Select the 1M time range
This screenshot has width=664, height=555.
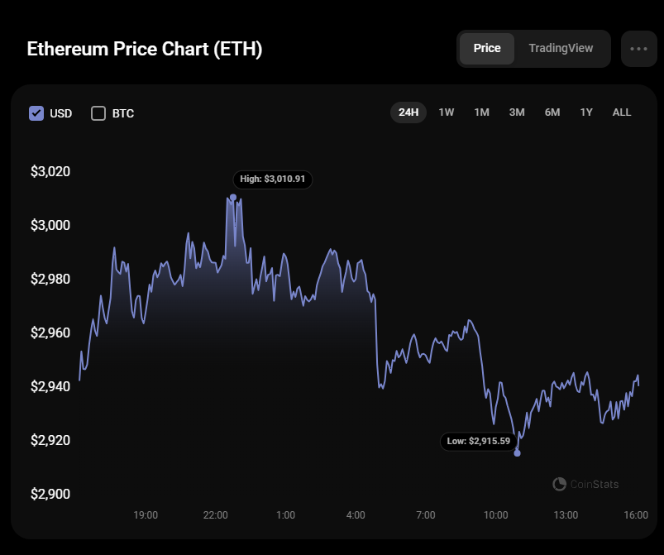pyautogui.click(x=481, y=112)
